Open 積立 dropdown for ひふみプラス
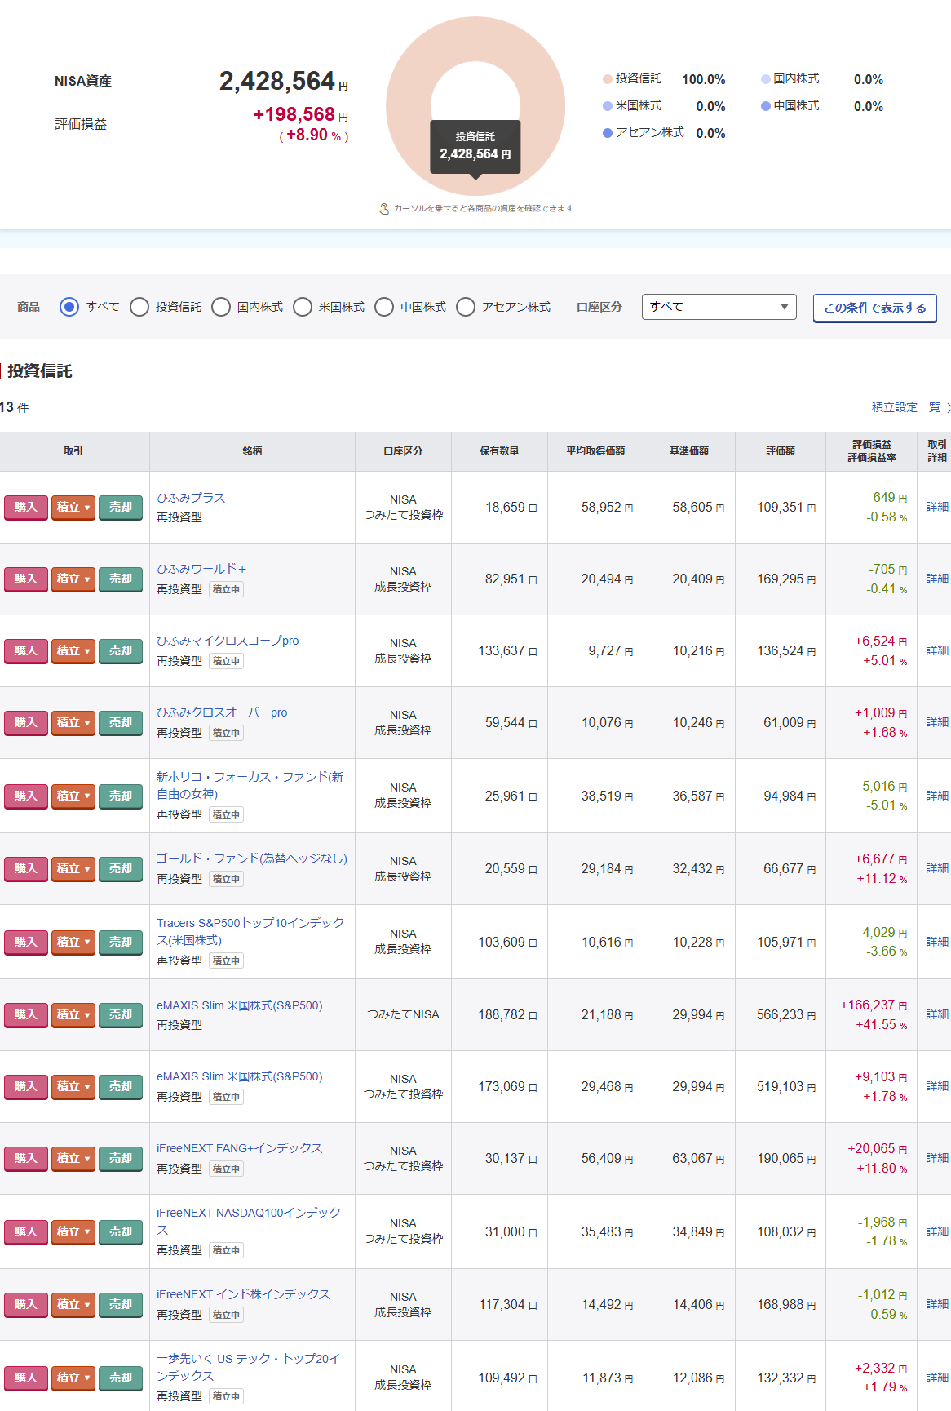Image resolution: width=951 pixels, height=1411 pixels. coord(73,508)
